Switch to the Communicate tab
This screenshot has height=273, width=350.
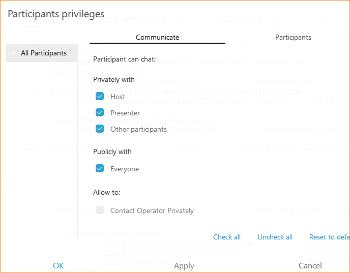click(157, 37)
